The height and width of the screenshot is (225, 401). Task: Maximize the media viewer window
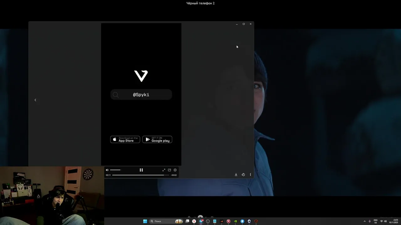pos(244,24)
